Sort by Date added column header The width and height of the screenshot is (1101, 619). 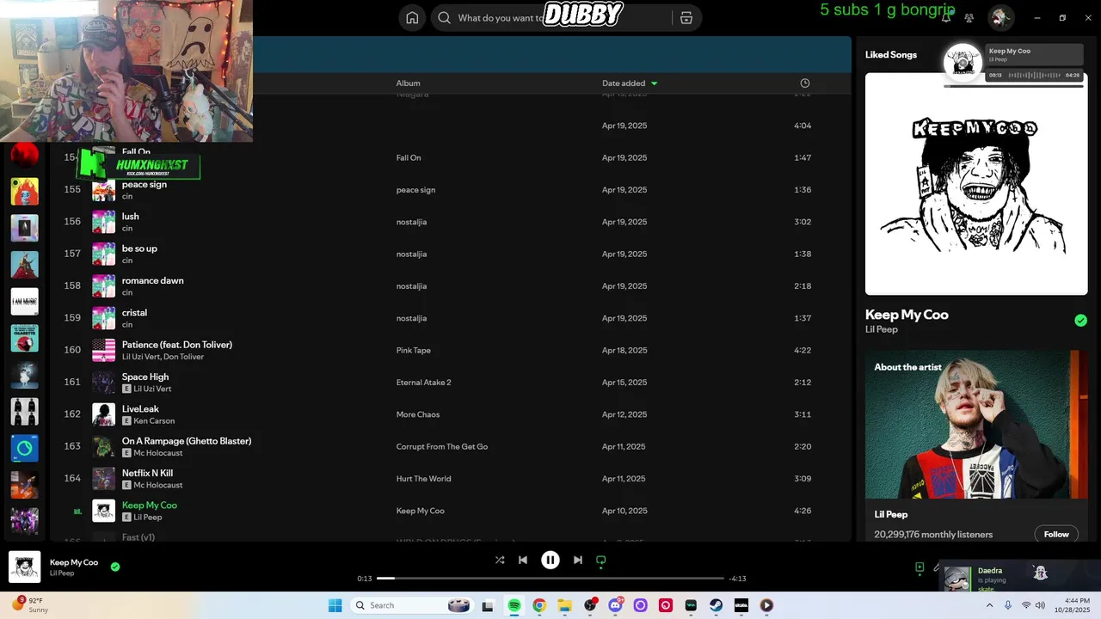click(x=624, y=83)
